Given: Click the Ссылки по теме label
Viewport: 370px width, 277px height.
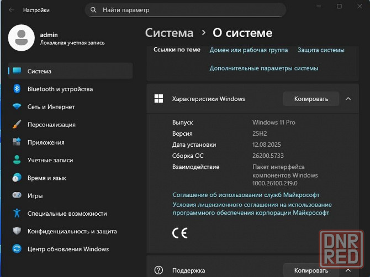Looking at the screenshot, I should (177, 50).
